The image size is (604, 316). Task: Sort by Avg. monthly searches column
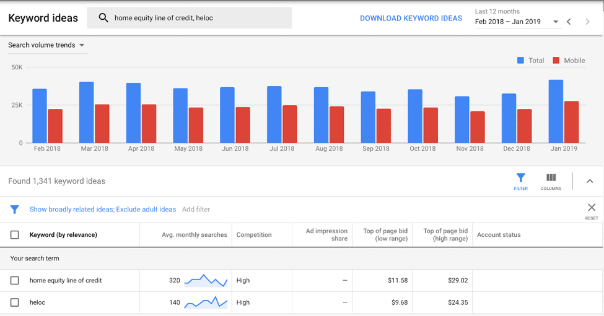pos(194,235)
